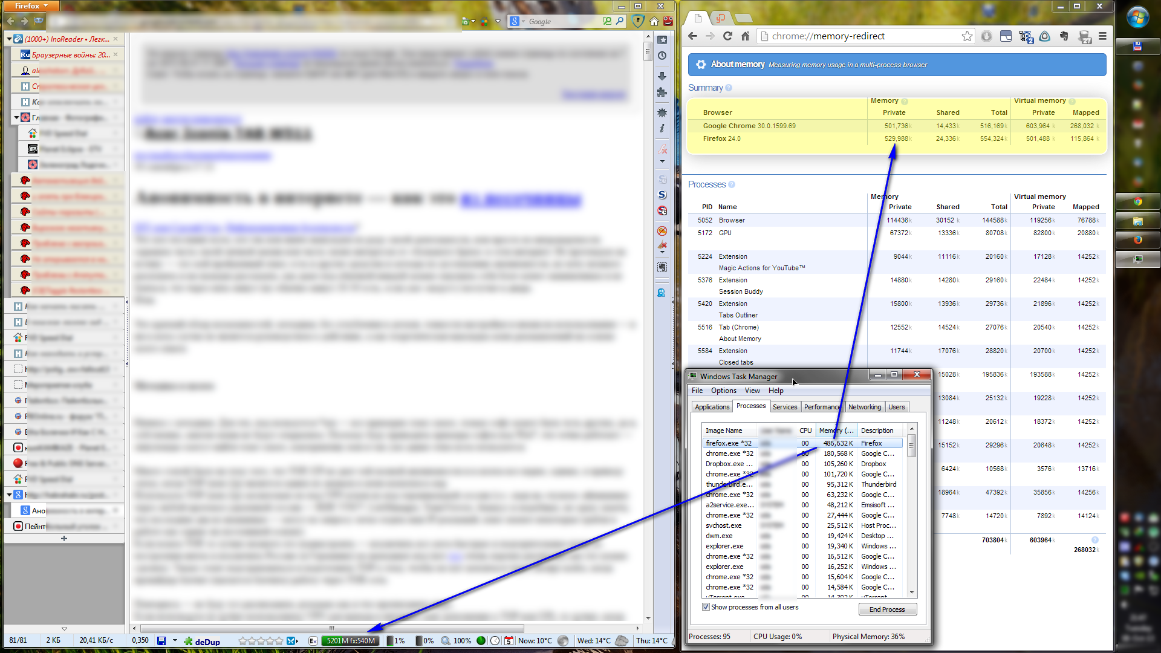Click deDup status bar button

(x=202, y=642)
